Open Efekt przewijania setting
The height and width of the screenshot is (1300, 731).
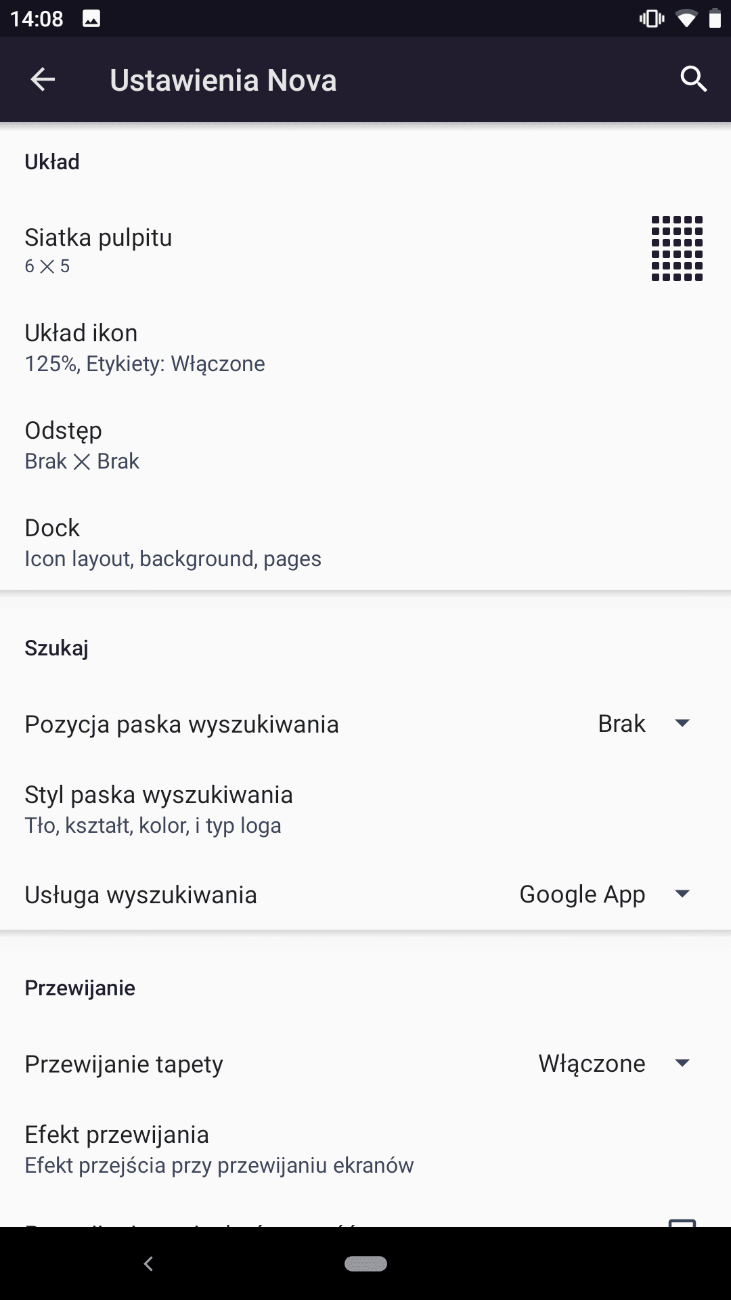coord(365,1149)
